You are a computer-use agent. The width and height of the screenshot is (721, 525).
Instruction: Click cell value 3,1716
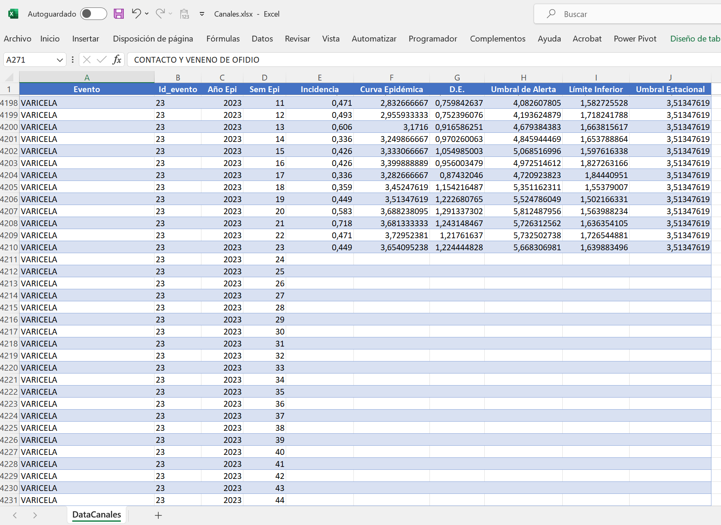pos(392,127)
